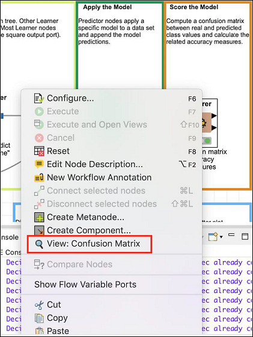Click the yellow Edit Node Description icon
The height and width of the screenshot is (337, 253).
coord(39,164)
